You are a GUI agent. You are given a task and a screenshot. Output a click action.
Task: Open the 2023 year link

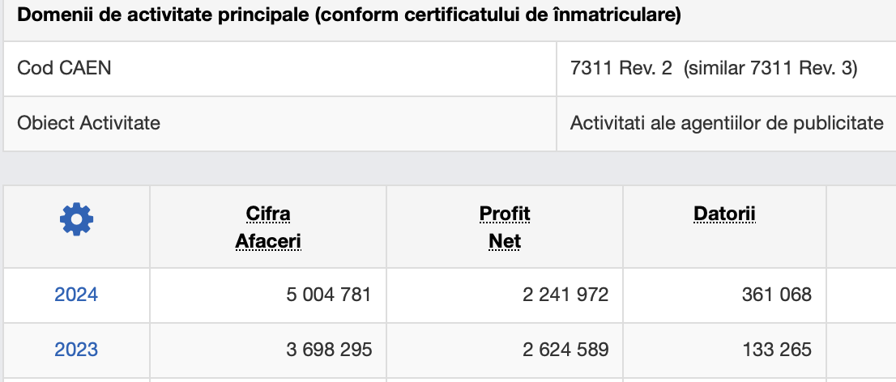click(76, 350)
